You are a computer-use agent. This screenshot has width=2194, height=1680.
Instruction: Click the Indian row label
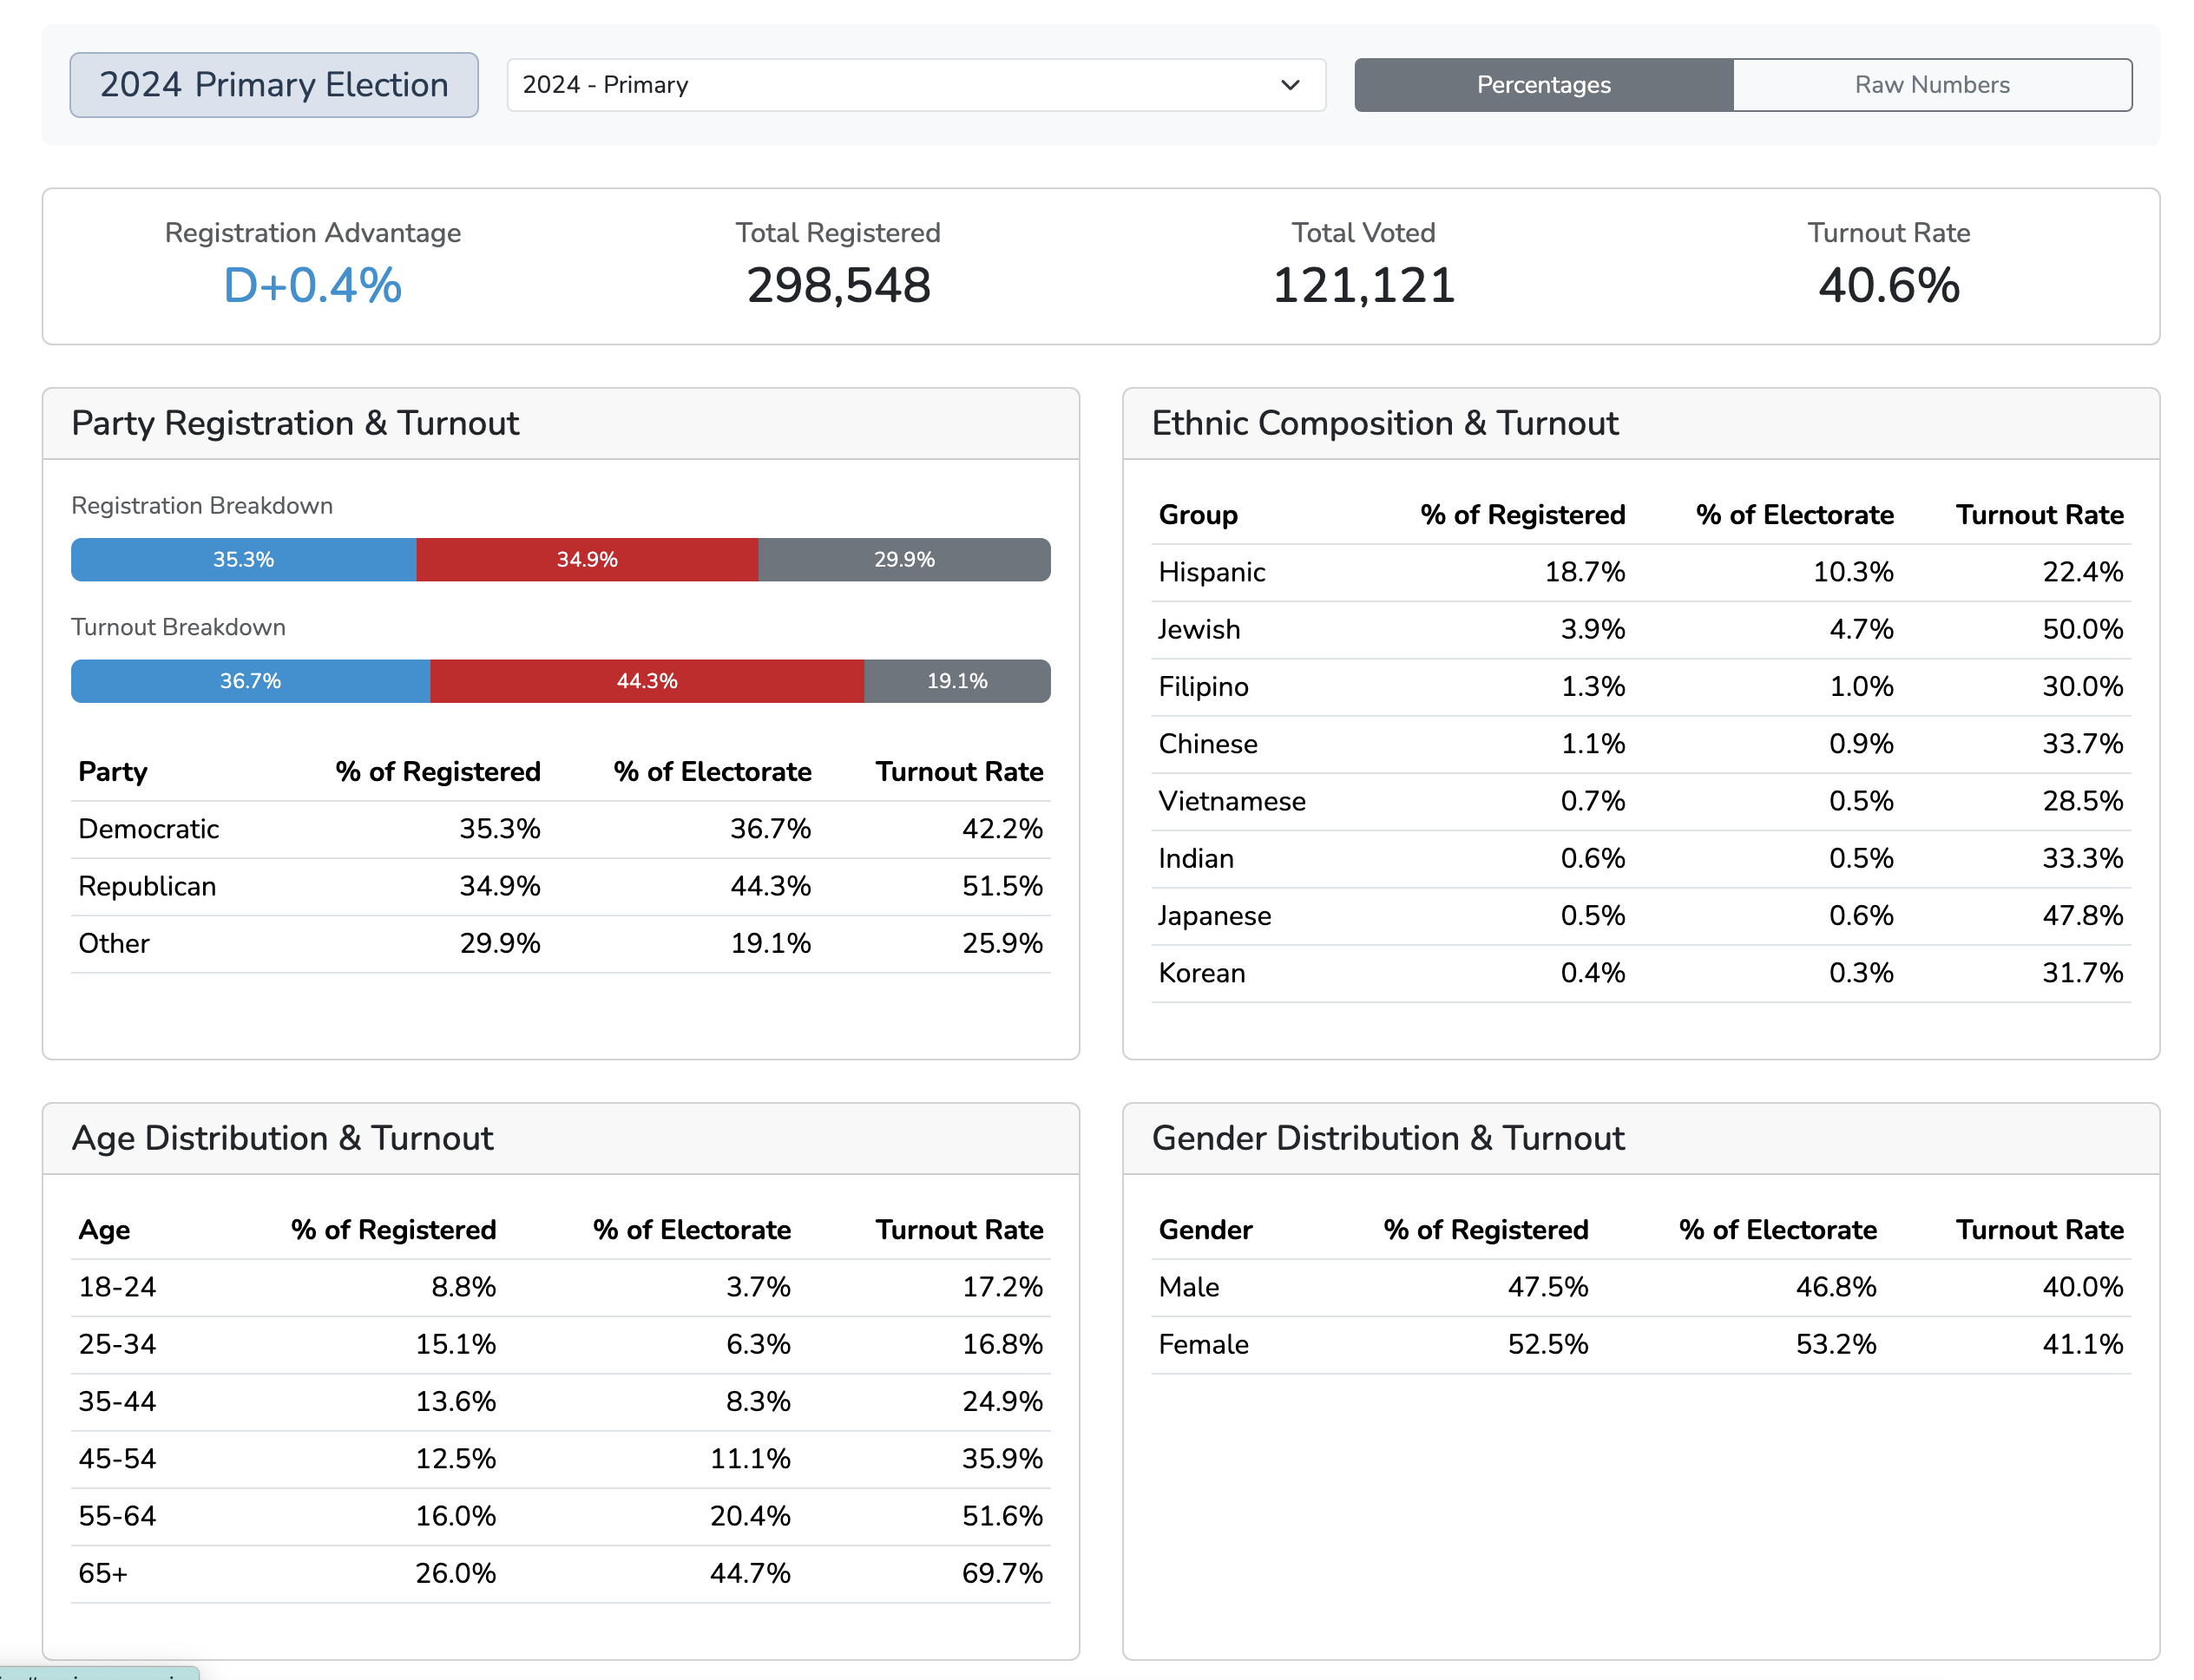1196,858
